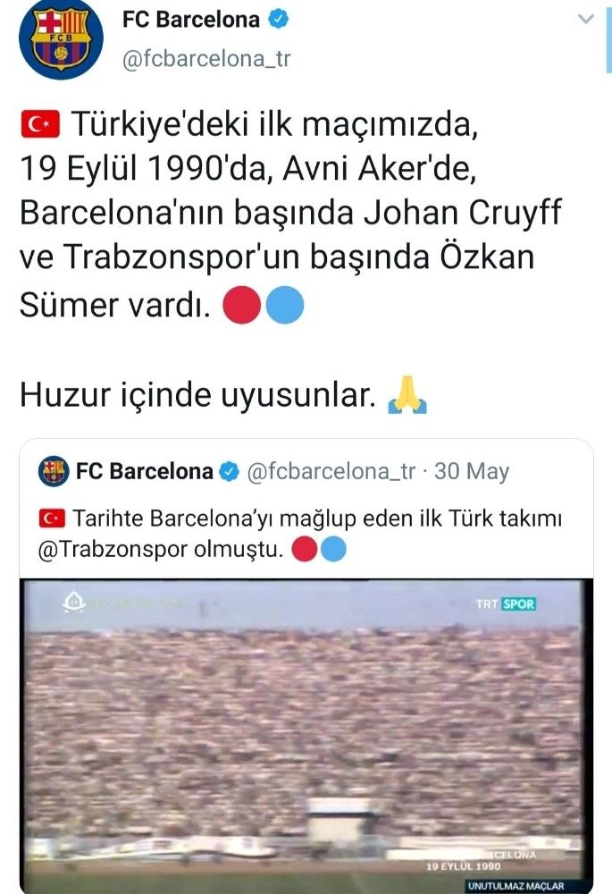The image size is (612, 894).
Task: Click the TRT SPOR logo on video
Action: coord(506,603)
